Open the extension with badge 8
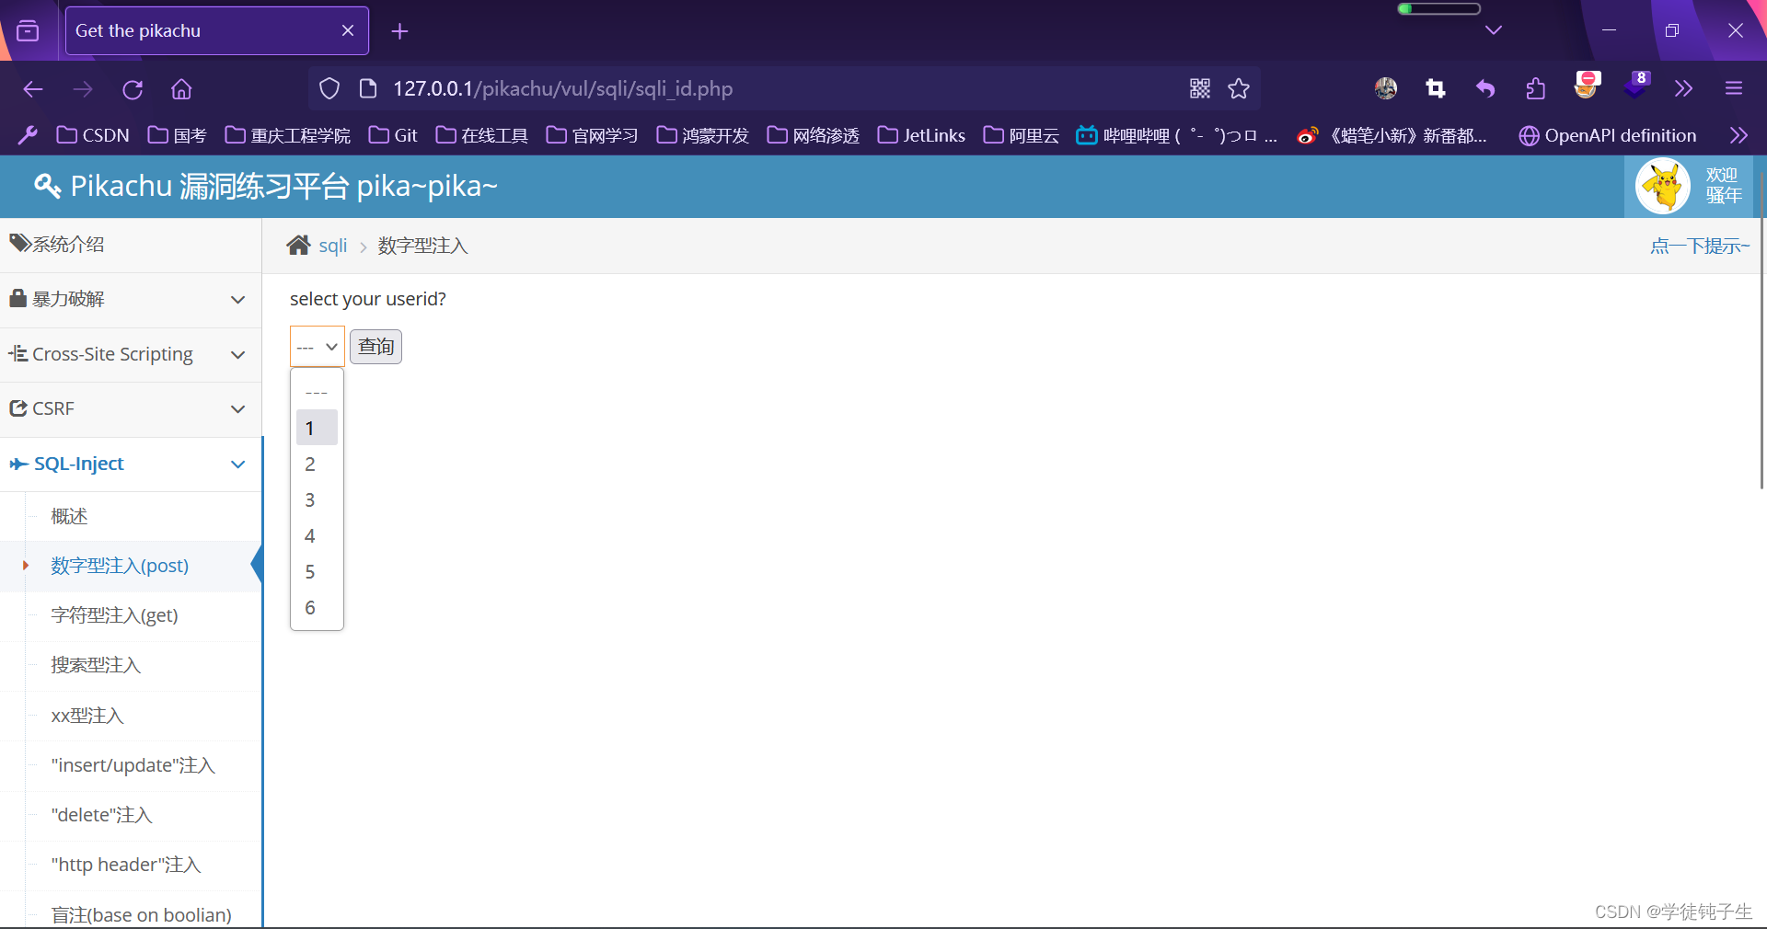The width and height of the screenshot is (1767, 929). click(x=1636, y=86)
